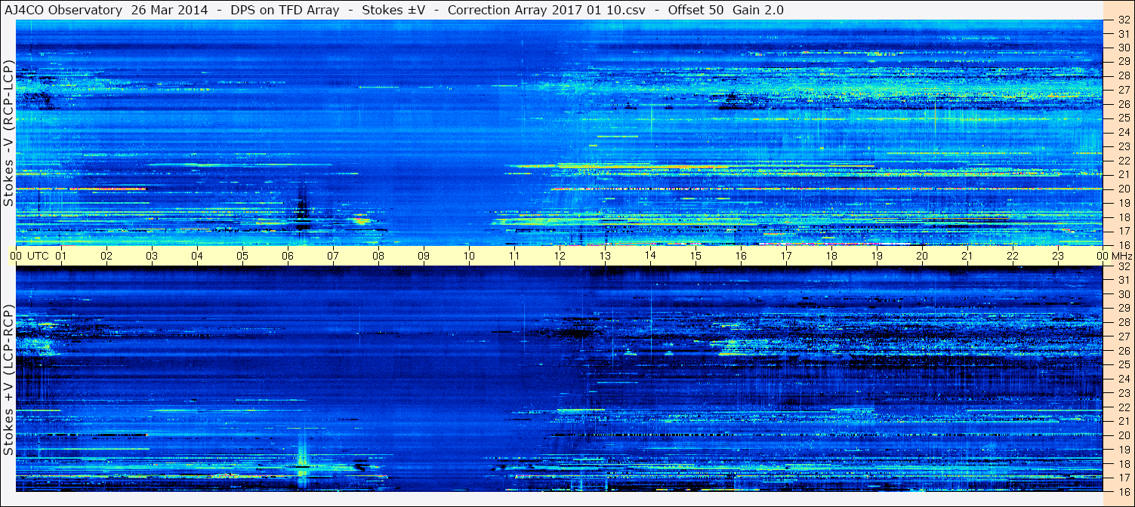Select the 10 hour time marker
This screenshot has height=507, width=1135.
point(469,256)
